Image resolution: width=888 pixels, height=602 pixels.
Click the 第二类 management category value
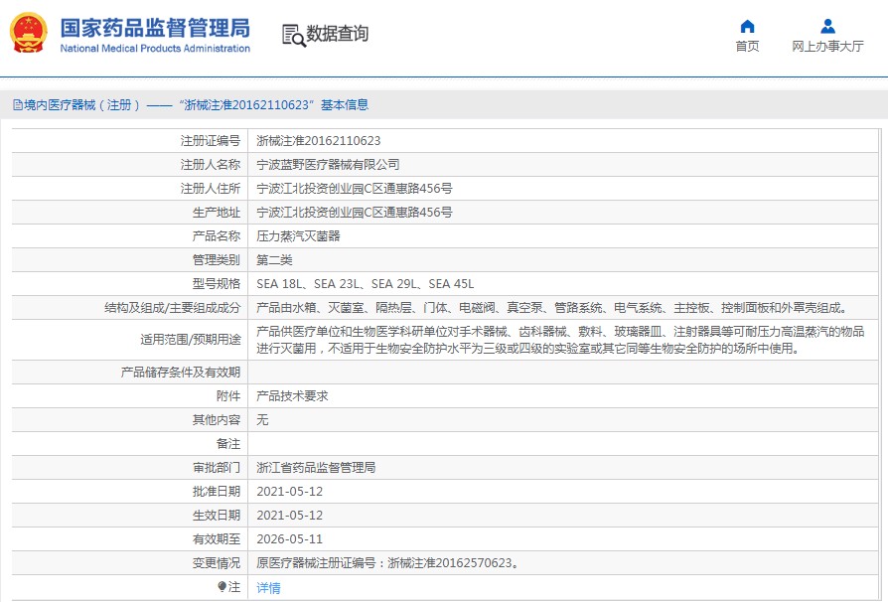(274, 260)
